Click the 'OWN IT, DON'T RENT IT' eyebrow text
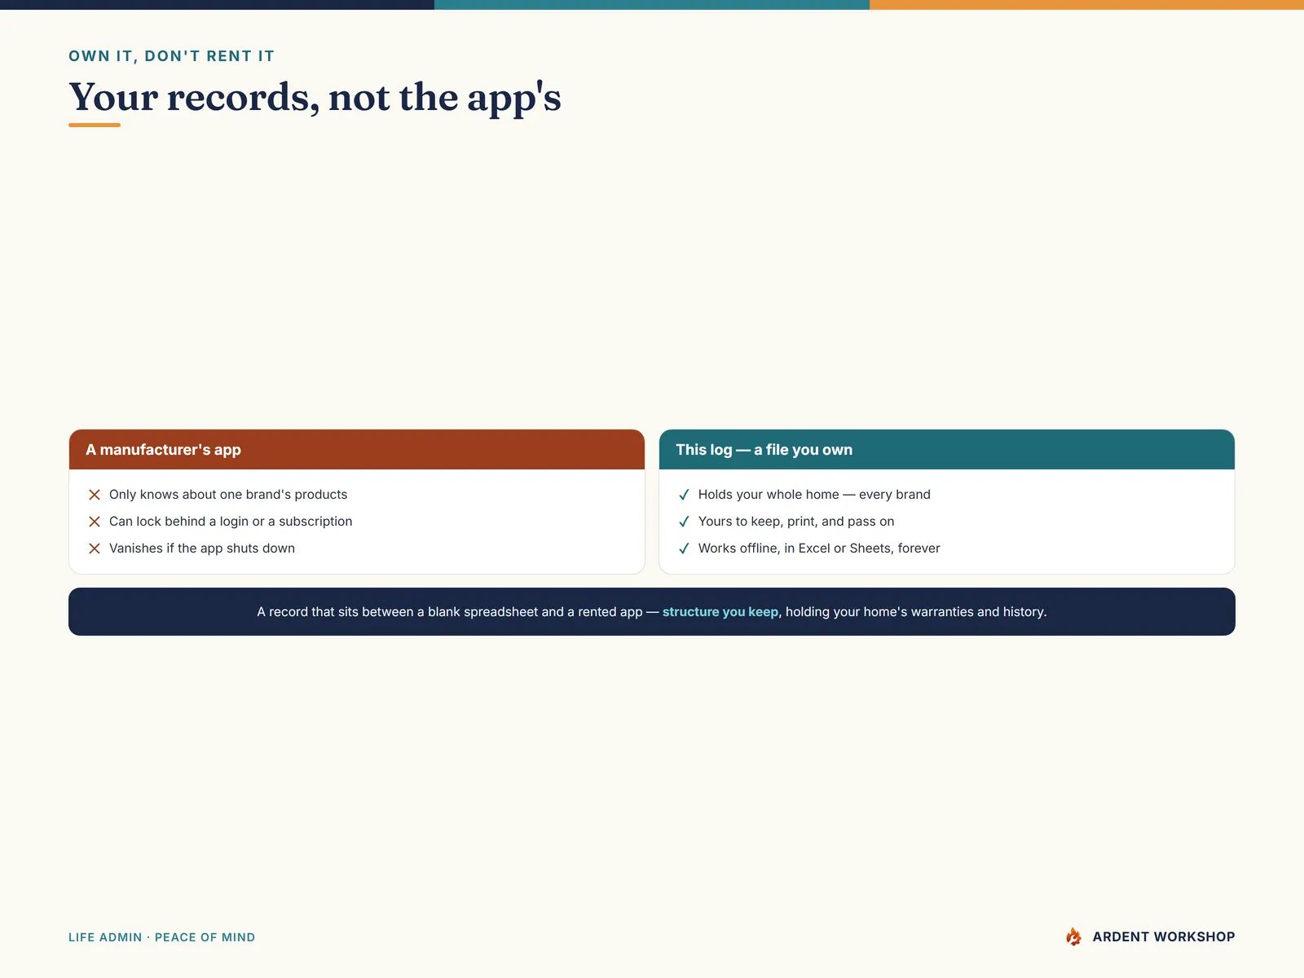Image resolution: width=1304 pixels, height=978 pixels. (172, 56)
